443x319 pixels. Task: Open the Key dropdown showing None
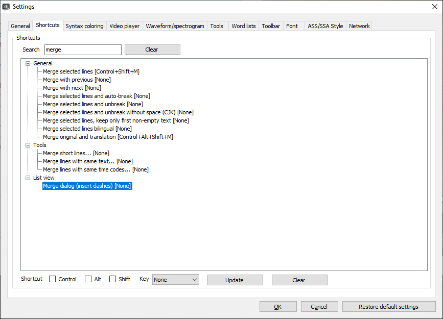click(x=175, y=280)
